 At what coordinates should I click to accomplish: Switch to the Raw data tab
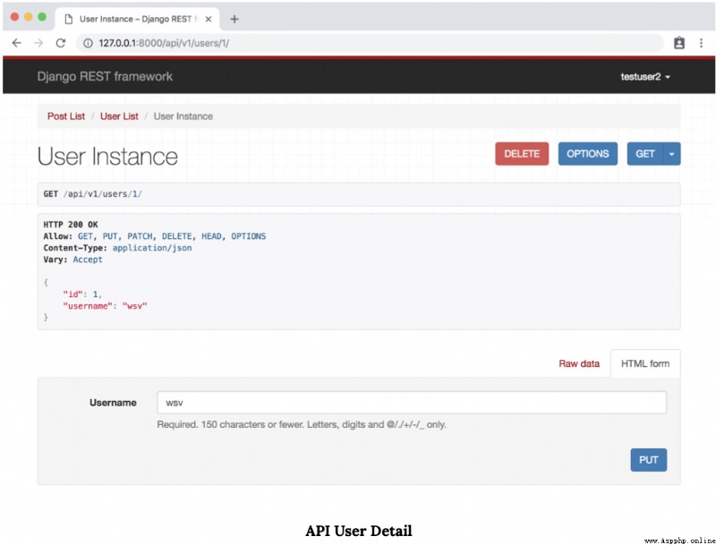pyautogui.click(x=579, y=364)
